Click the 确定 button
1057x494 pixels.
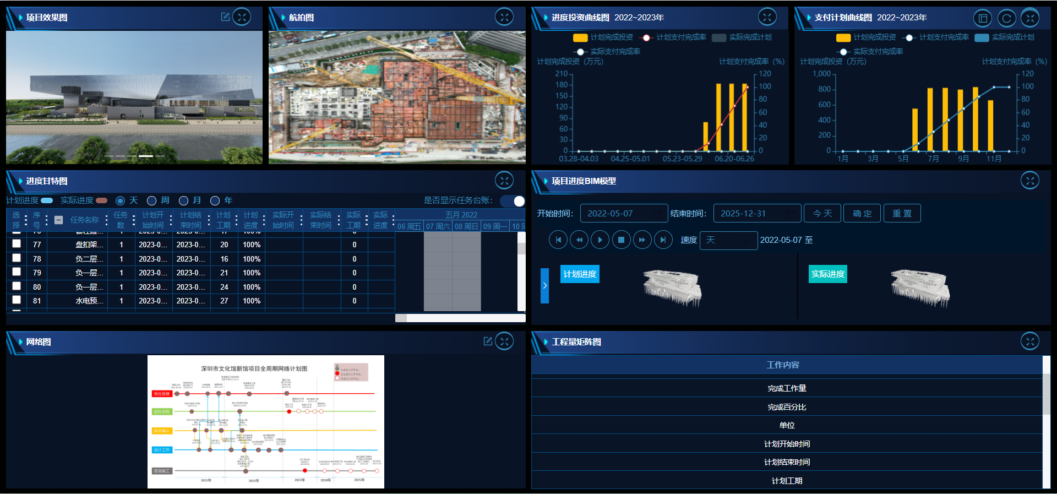pos(862,214)
